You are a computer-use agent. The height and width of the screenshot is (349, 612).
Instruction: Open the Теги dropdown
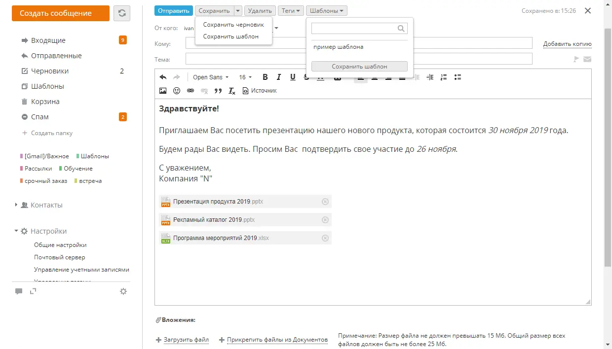click(x=291, y=10)
